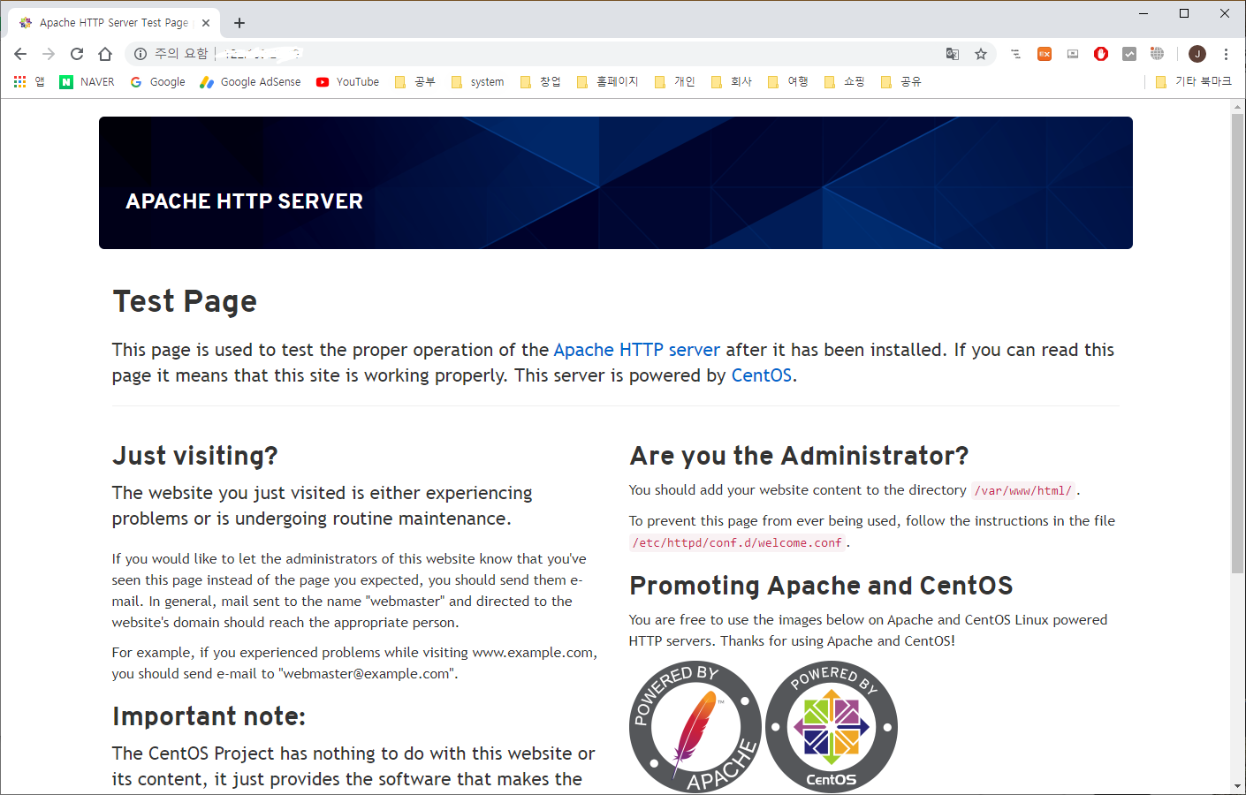Open the system bookmark folder
The height and width of the screenshot is (795, 1246).
point(477,81)
